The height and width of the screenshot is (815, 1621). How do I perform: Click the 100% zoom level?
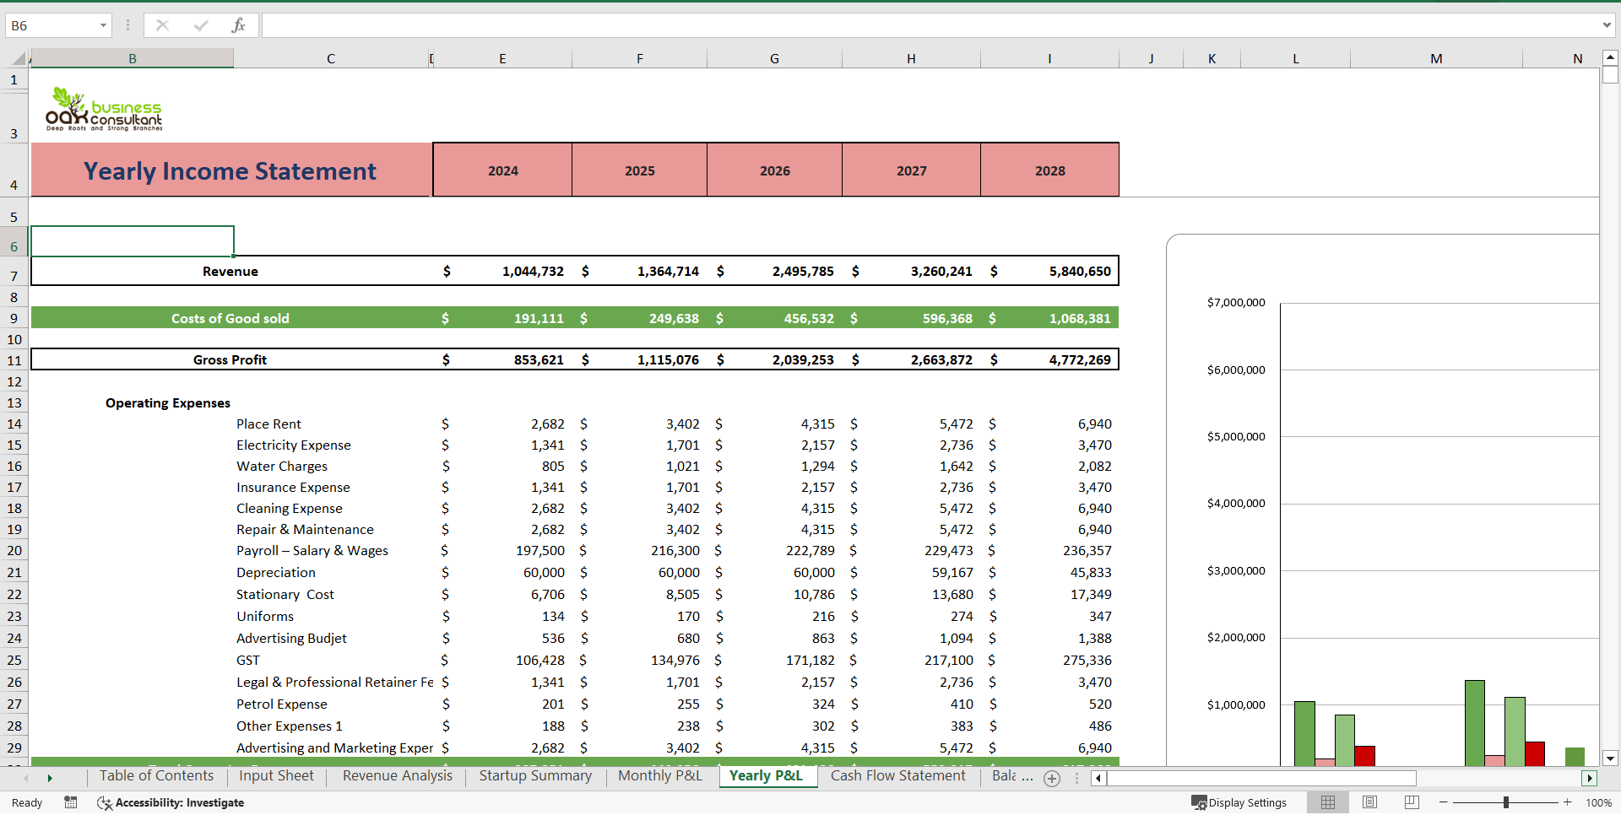(x=1598, y=802)
